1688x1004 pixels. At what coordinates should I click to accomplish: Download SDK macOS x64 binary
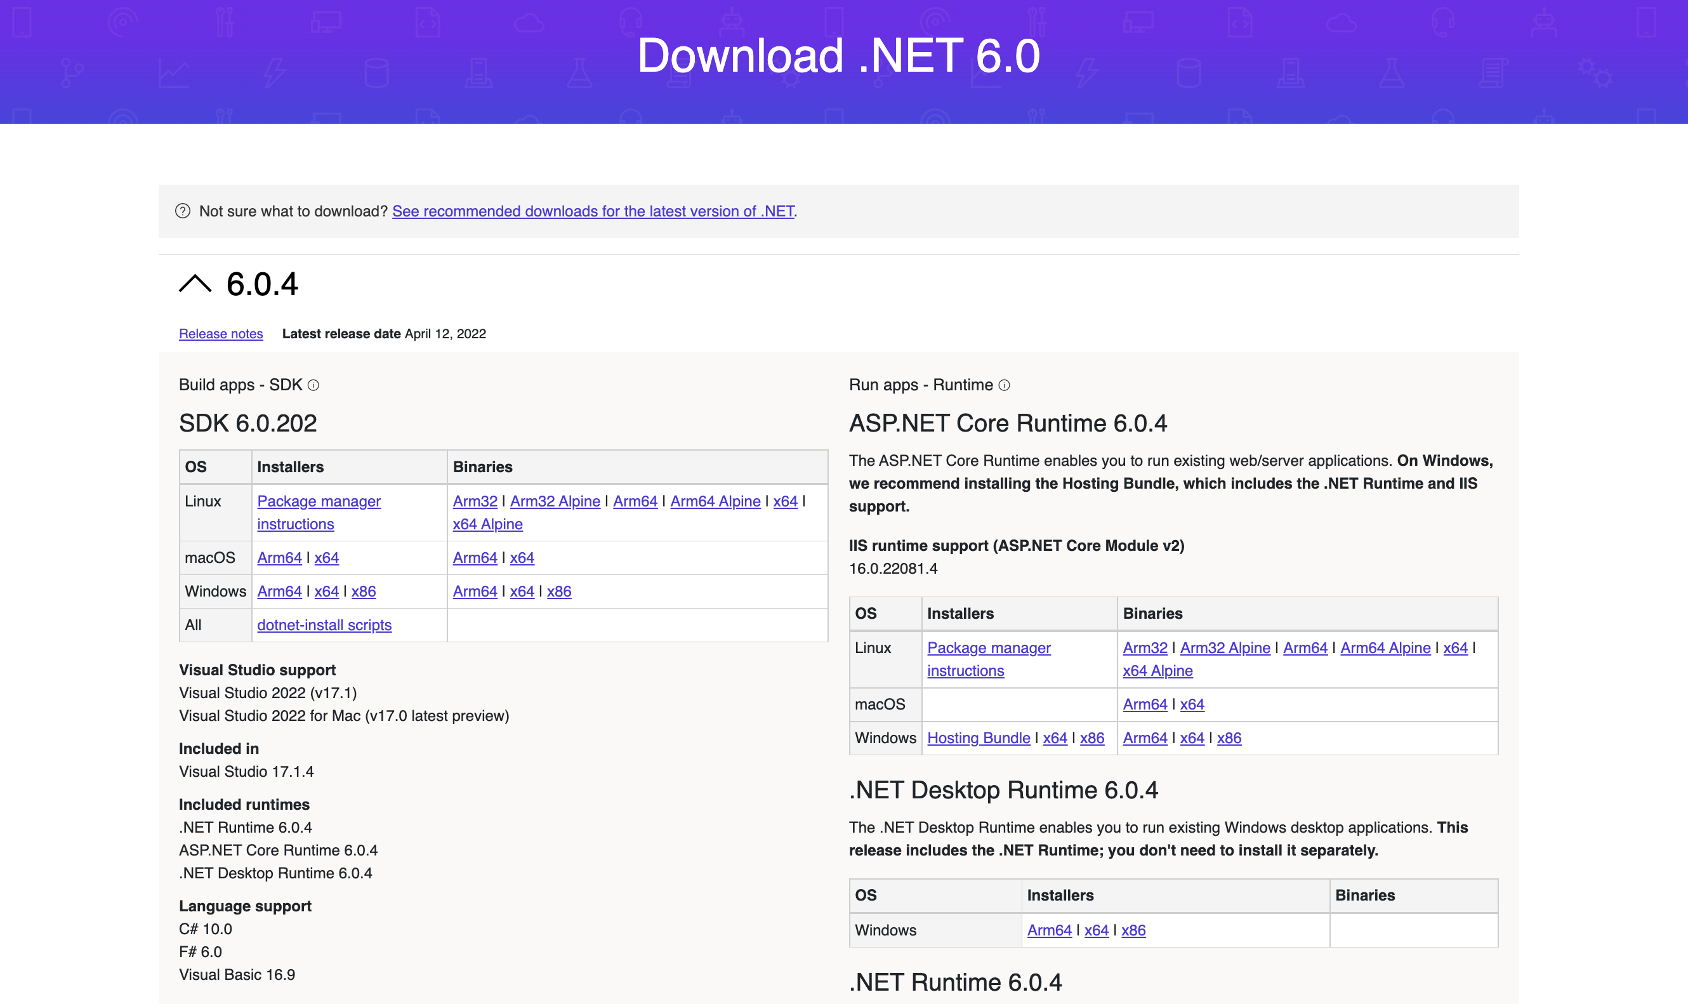coord(522,557)
